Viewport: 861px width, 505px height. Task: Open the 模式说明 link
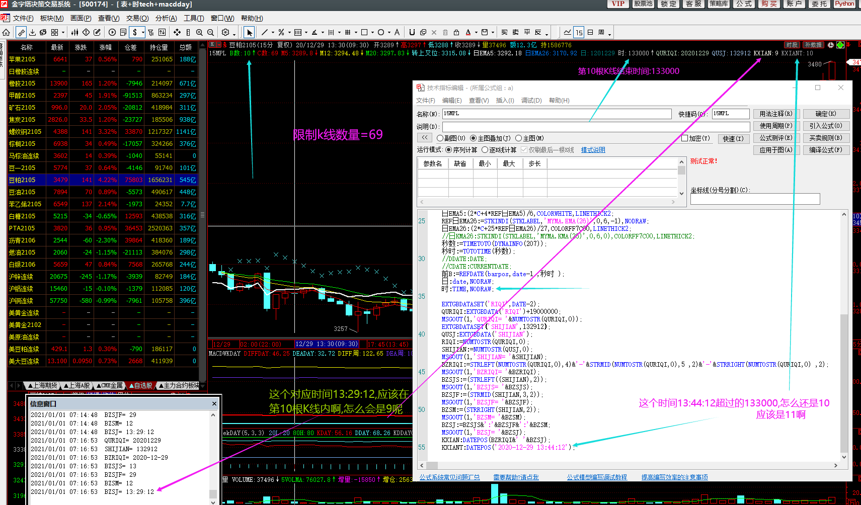tap(593, 150)
